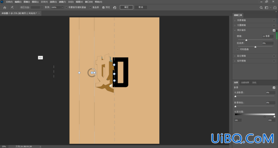
Task: Open the pin tool options dropdown arrow
Action: click(16, 7)
